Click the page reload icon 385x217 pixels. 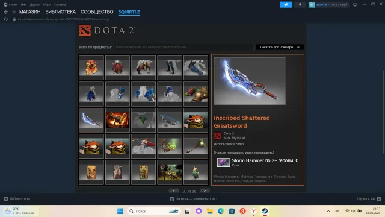pos(6,19)
